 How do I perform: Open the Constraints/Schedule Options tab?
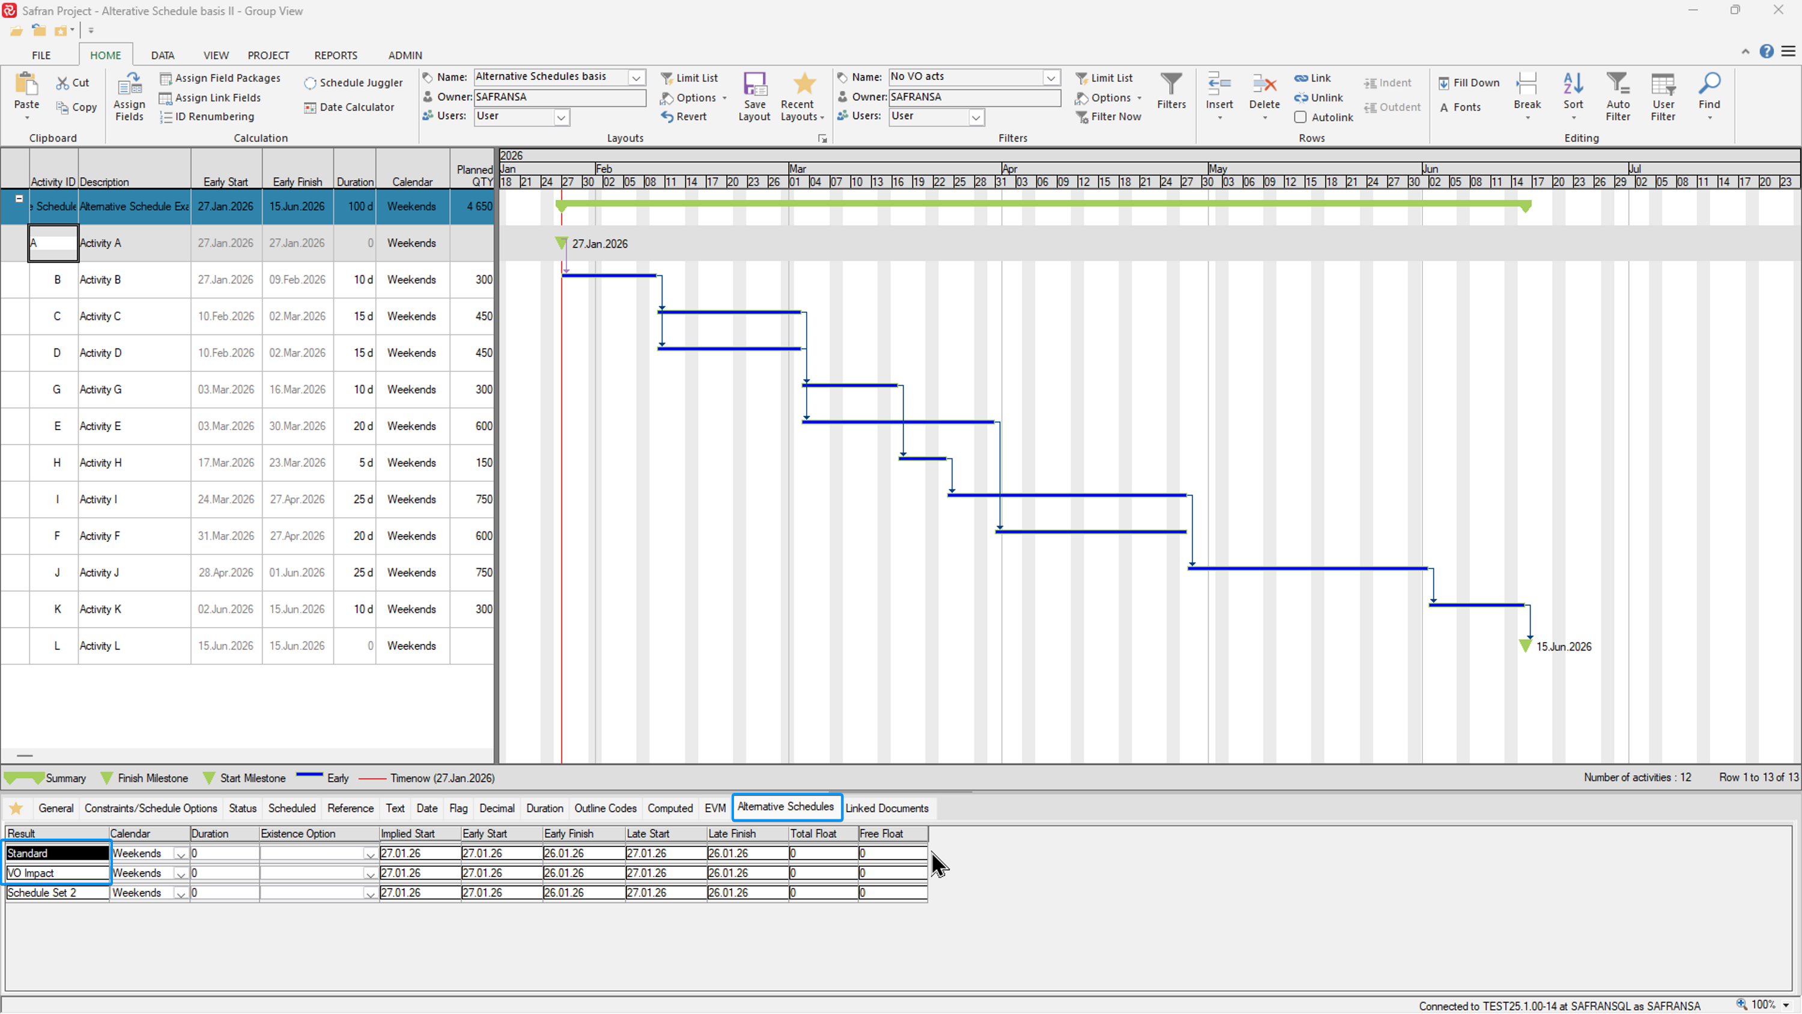pos(150,809)
